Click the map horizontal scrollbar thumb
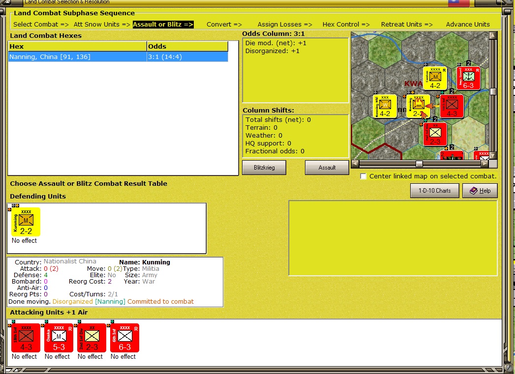The image size is (515, 374). pyautogui.click(x=419, y=163)
